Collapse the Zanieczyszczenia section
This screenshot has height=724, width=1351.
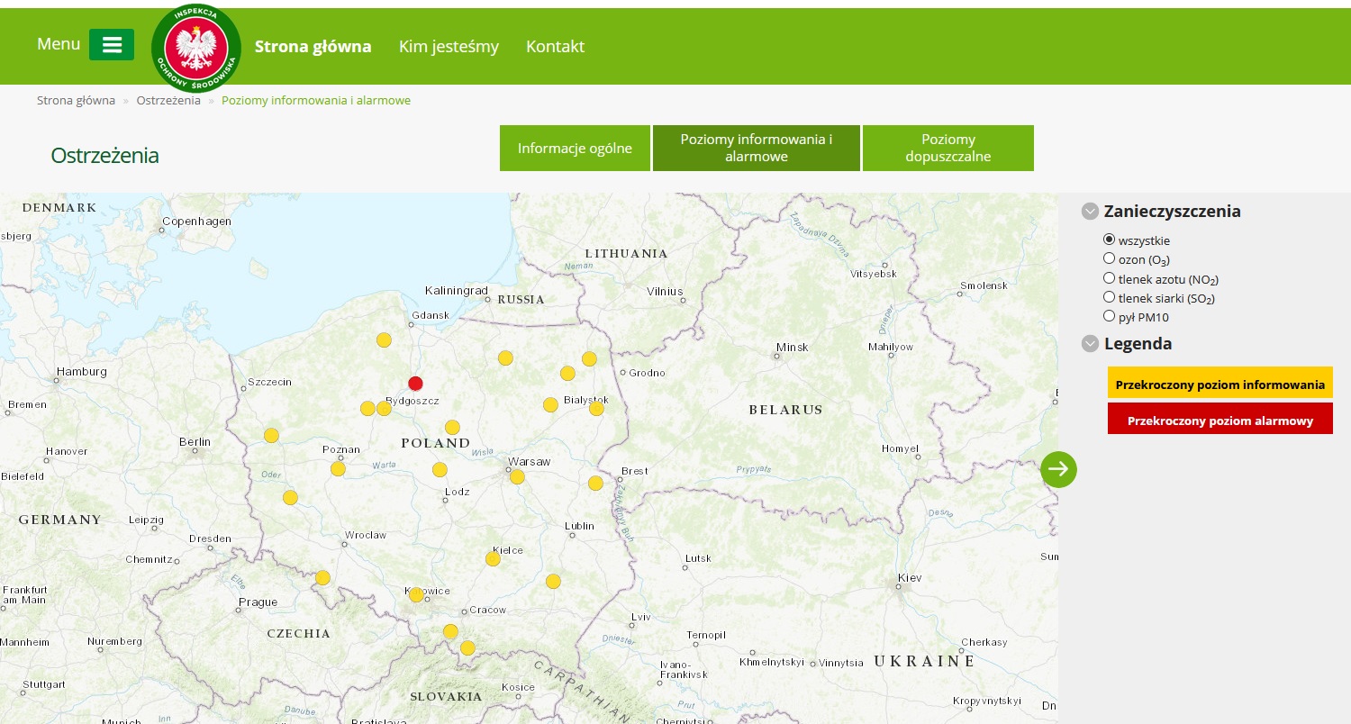[x=1091, y=212]
